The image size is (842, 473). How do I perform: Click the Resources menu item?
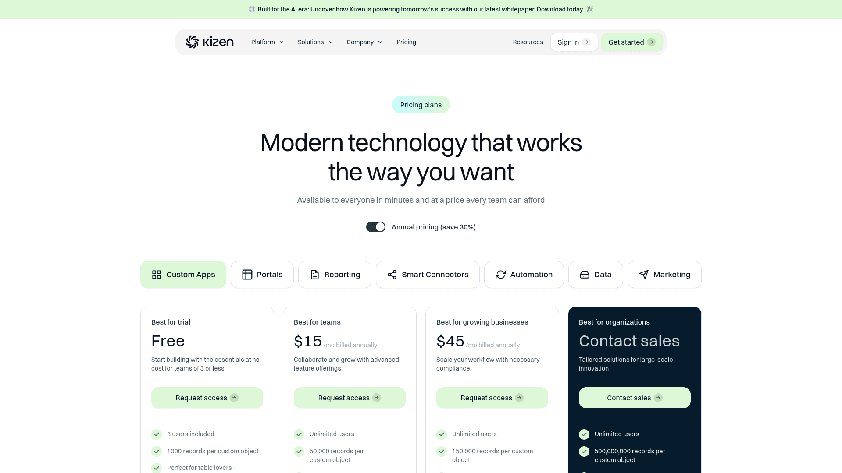(528, 42)
